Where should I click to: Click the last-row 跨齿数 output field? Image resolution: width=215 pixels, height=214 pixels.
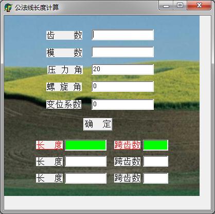(x=155, y=178)
